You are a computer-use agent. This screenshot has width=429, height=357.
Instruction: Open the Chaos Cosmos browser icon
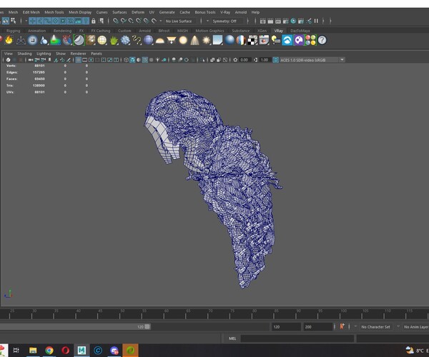click(x=287, y=40)
